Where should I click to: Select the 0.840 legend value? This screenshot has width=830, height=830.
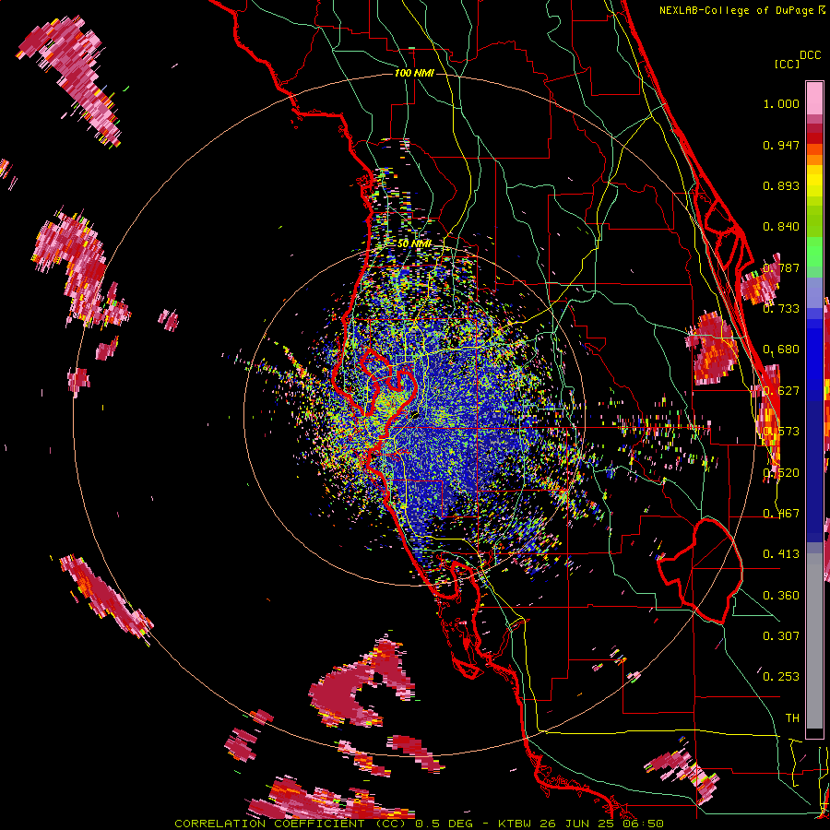(x=781, y=227)
